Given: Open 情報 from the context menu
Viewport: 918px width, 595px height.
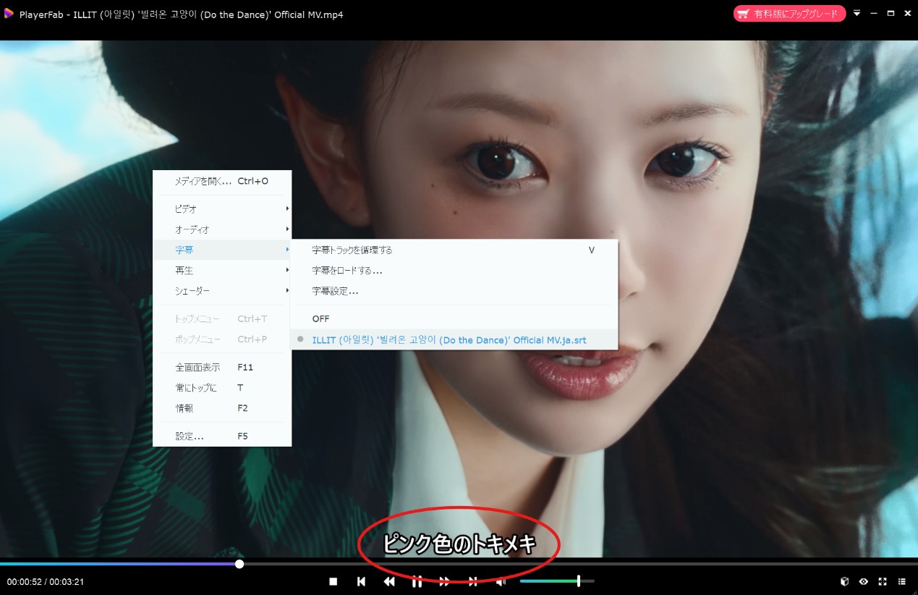Looking at the screenshot, I should 222,408.
